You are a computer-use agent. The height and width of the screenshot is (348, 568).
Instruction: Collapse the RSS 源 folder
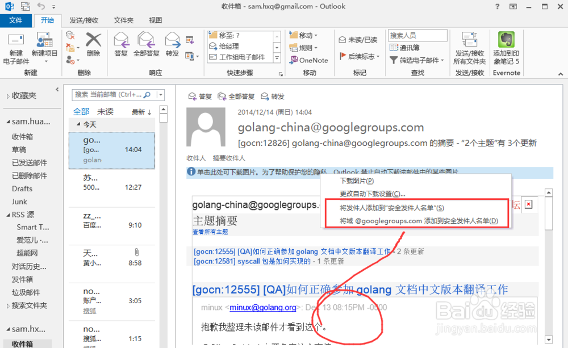point(8,215)
